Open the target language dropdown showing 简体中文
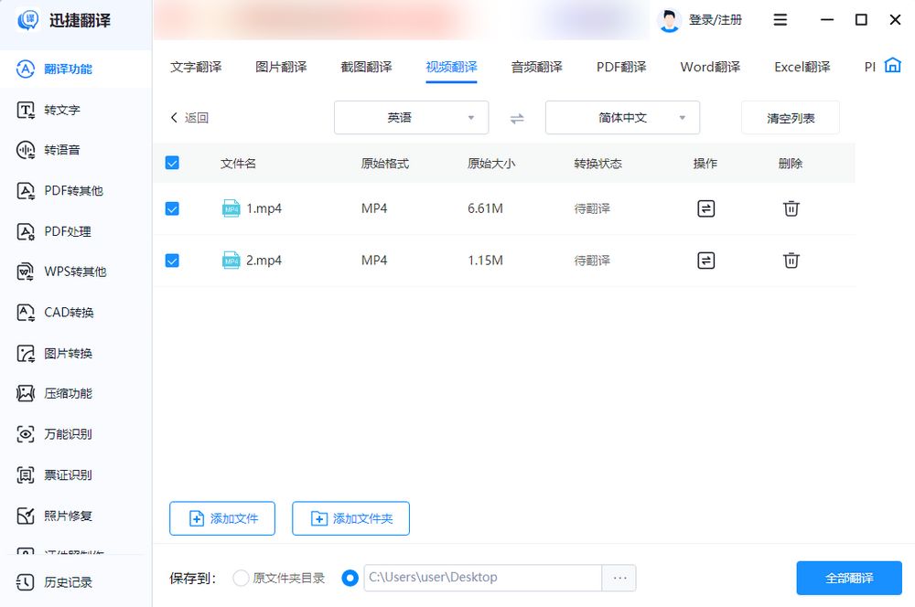 click(621, 118)
